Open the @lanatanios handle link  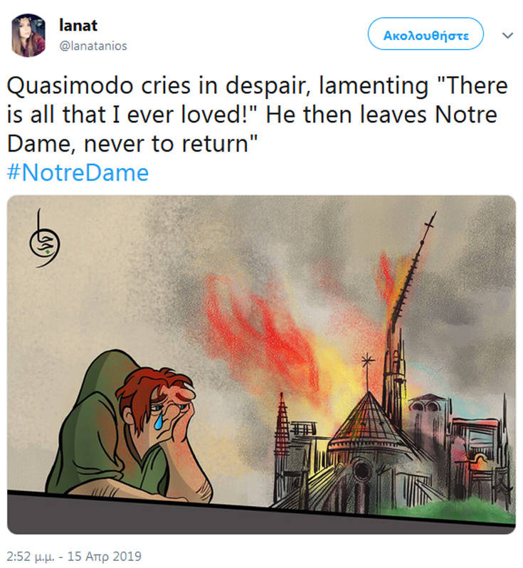[93, 46]
